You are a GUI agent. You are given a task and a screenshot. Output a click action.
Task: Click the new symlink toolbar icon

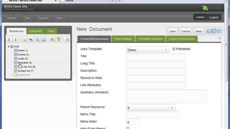click(37, 39)
